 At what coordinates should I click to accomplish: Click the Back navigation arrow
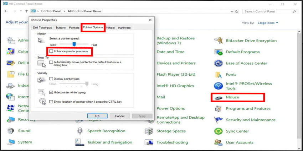[x=6, y=11]
